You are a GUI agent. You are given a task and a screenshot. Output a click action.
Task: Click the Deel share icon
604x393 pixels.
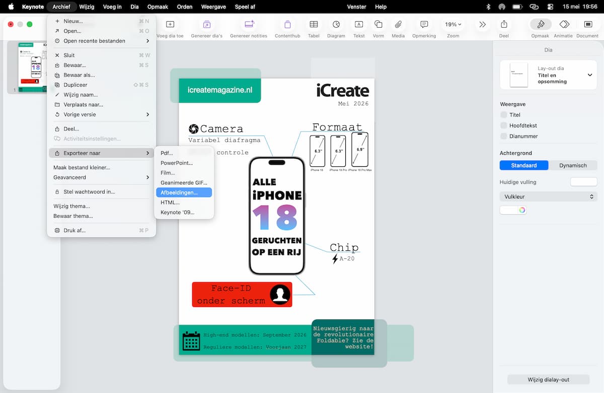click(x=504, y=24)
